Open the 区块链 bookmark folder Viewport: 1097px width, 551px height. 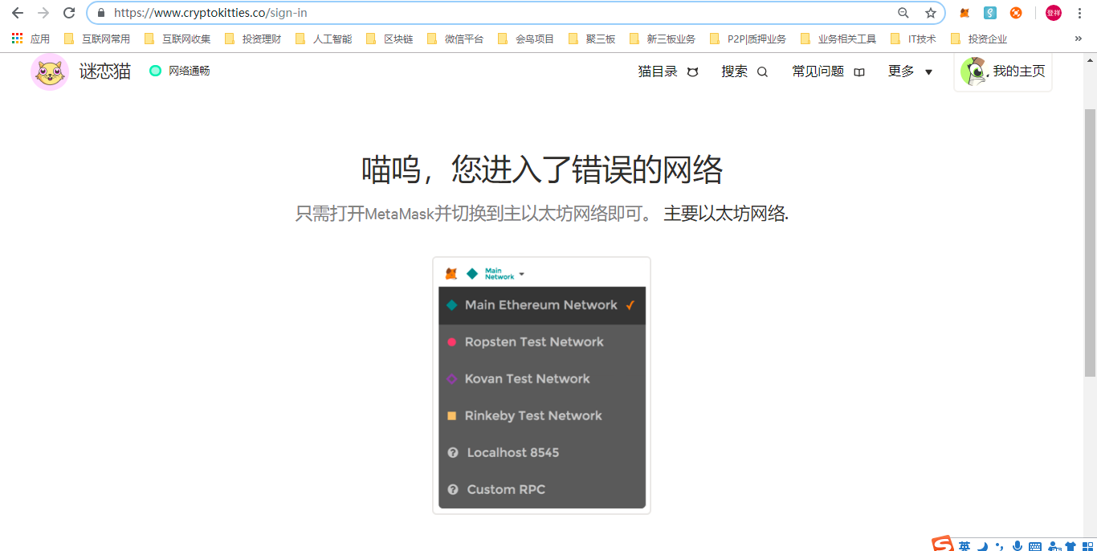click(x=389, y=39)
